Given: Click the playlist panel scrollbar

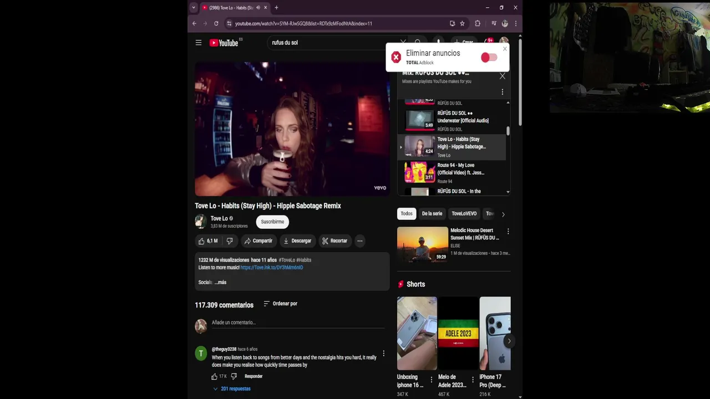Looking at the screenshot, I should pyautogui.click(x=508, y=131).
